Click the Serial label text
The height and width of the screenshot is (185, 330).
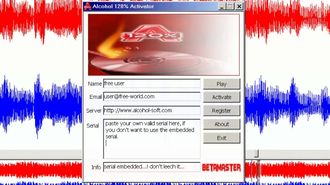pos(93,126)
